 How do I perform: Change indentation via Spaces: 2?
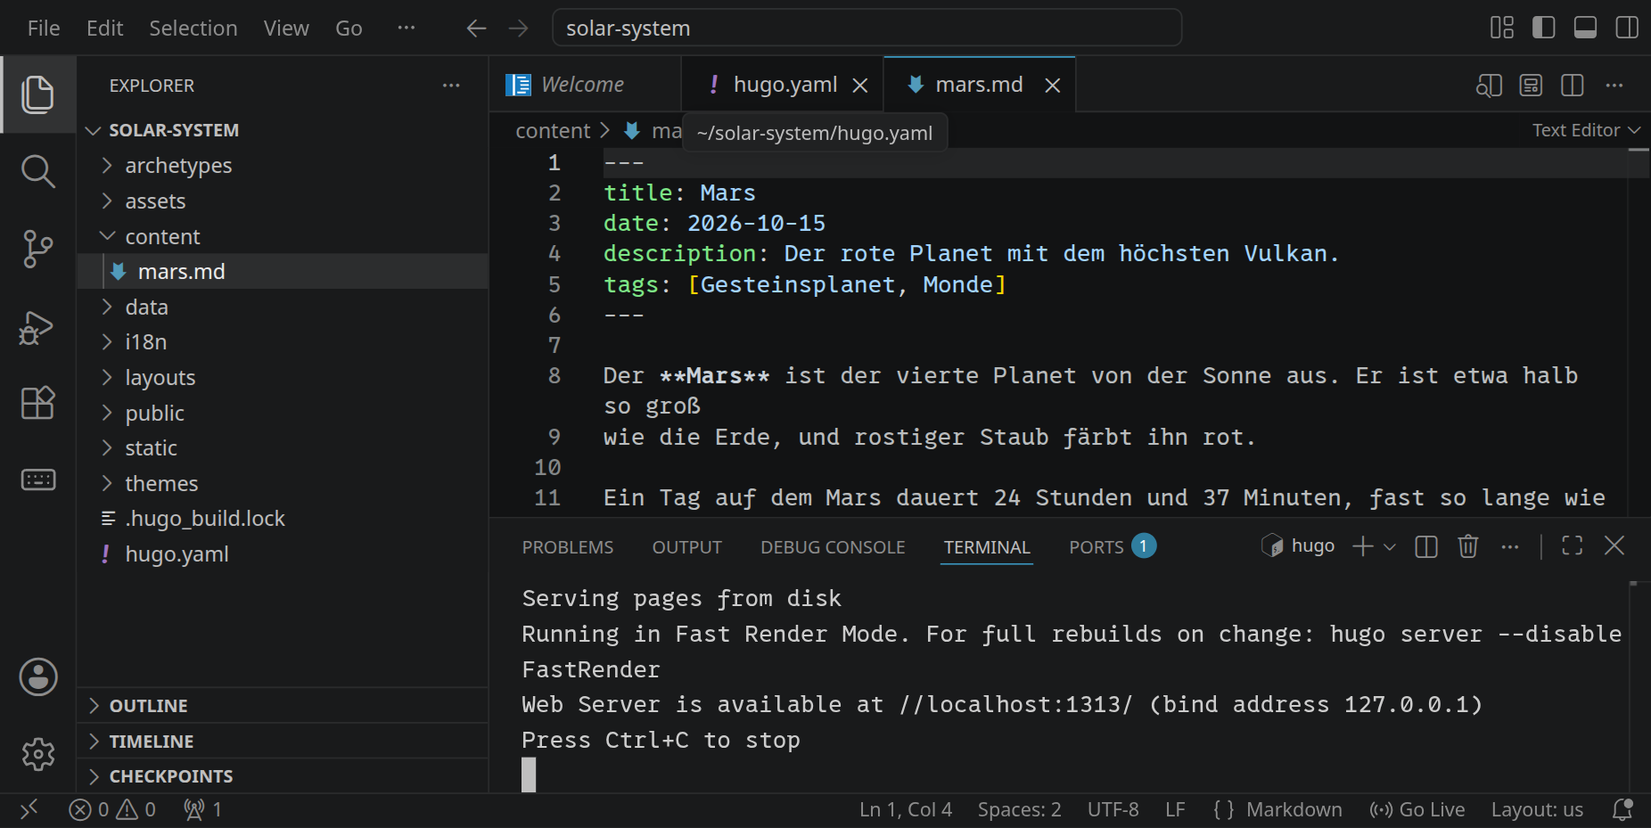[1019, 809]
